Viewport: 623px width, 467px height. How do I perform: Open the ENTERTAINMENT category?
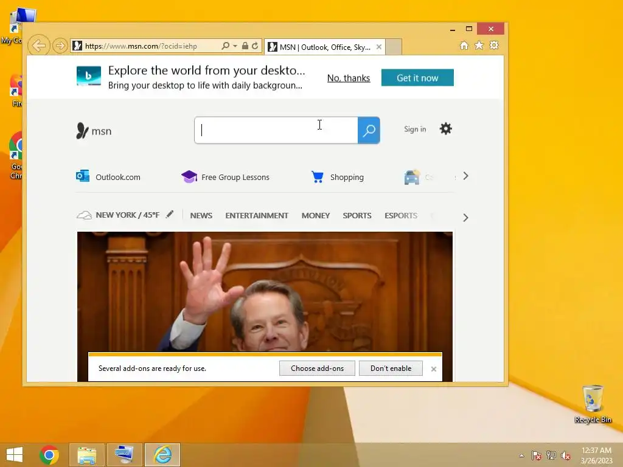pyautogui.click(x=257, y=216)
